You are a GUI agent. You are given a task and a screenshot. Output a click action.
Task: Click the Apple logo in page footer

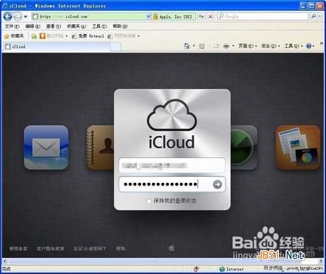[171, 248]
